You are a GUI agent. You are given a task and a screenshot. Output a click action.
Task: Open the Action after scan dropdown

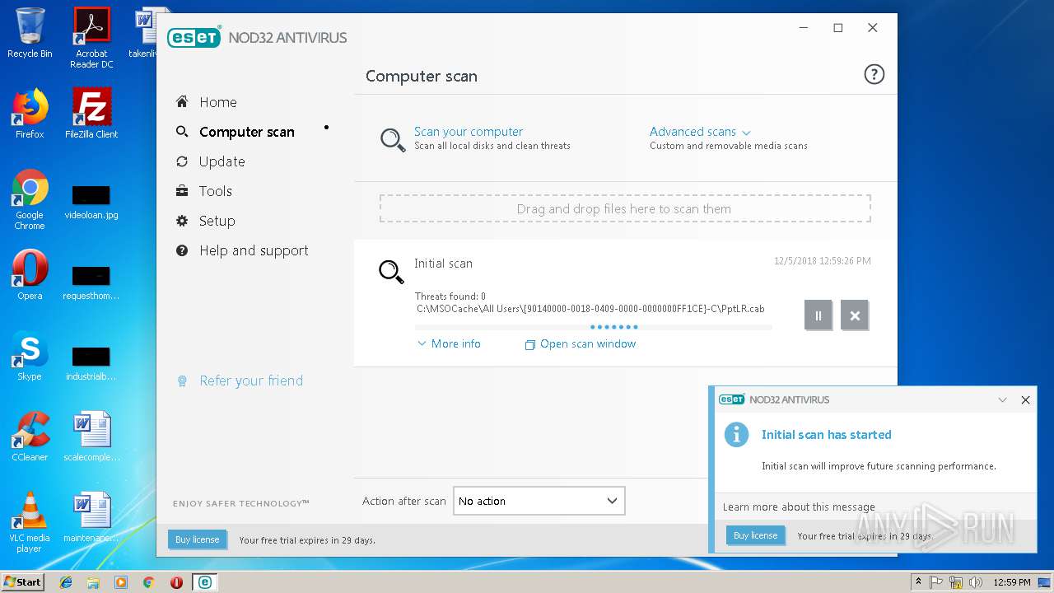[x=539, y=501]
